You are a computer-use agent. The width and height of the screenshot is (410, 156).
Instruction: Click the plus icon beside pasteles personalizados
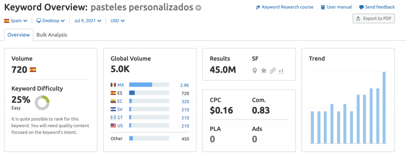199,8
